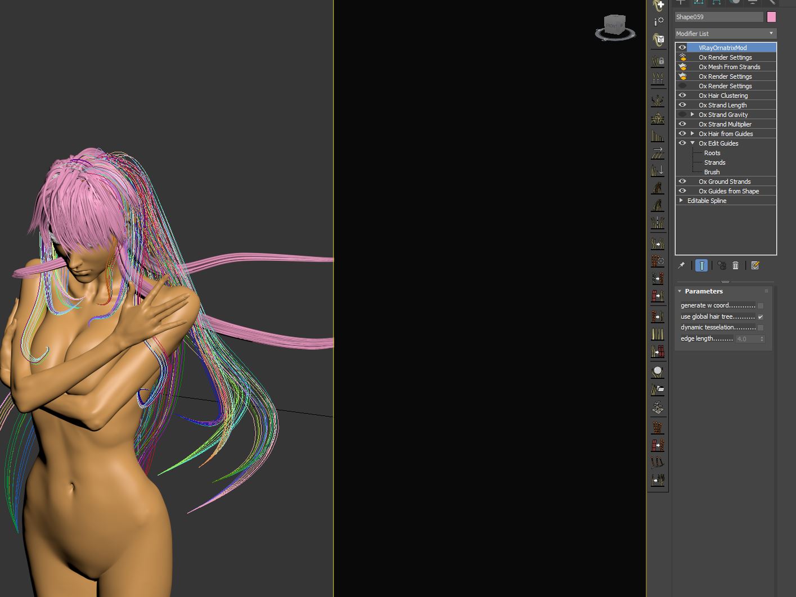Open Configure Modifier Sets icon
This screenshot has height=597, width=796.
[755, 265]
